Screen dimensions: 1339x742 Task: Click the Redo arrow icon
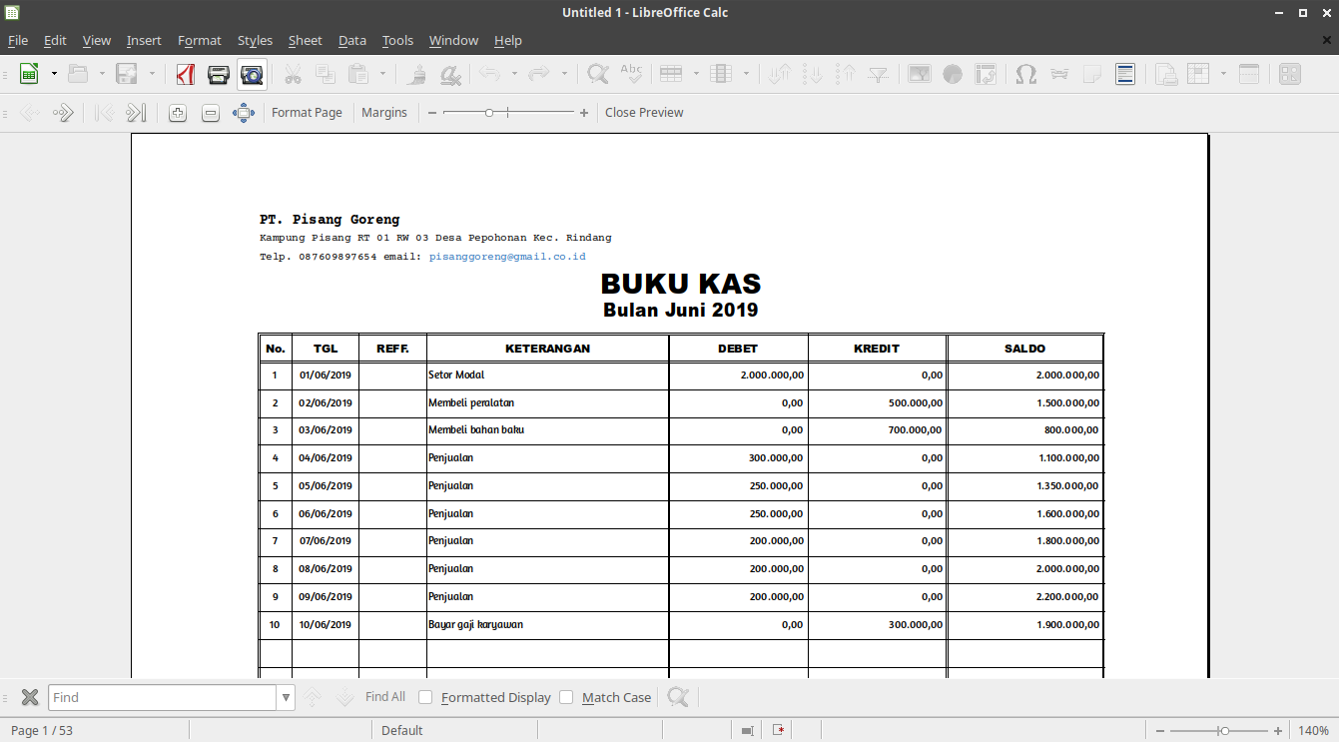pos(539,74)
